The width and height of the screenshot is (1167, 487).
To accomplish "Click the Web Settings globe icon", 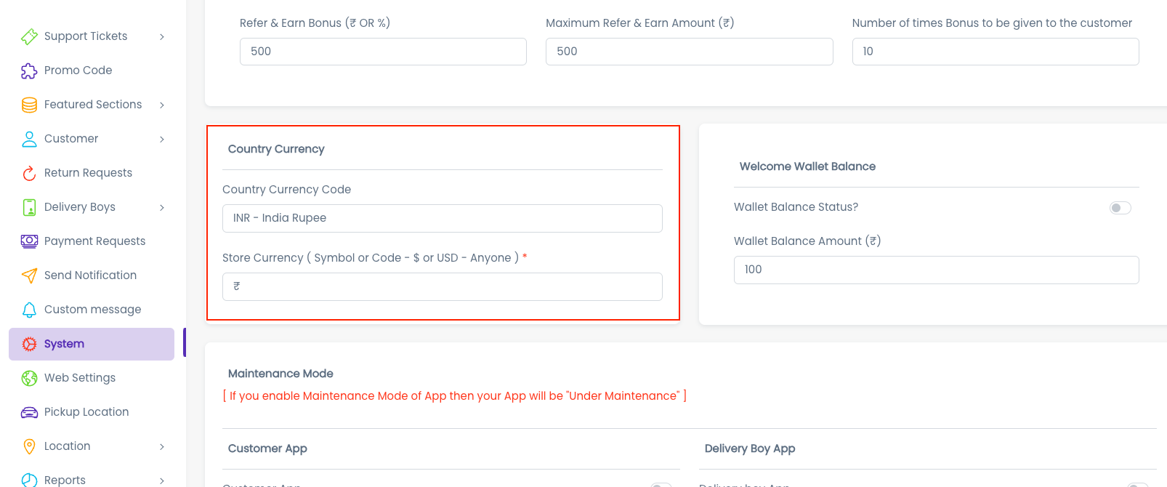I will [x=29, y=378].
